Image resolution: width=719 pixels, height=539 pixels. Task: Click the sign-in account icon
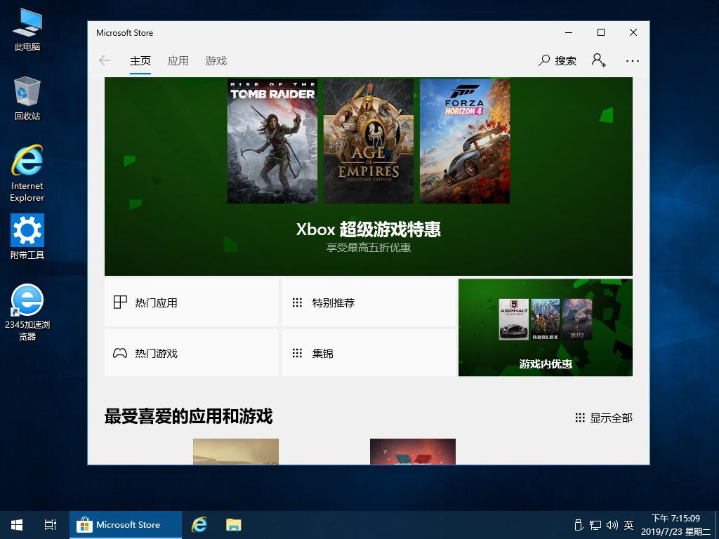click(x=598, y=60)
